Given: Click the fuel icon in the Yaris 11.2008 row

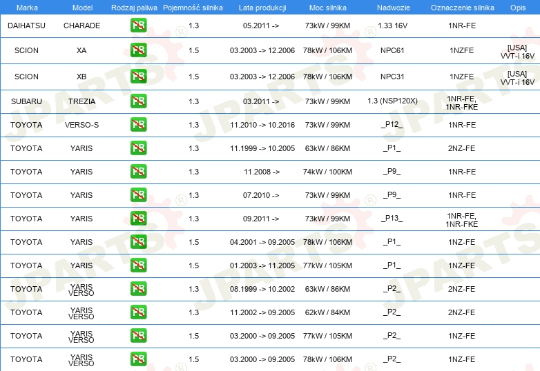Looking at the screenshot, I should coord(138,171).
